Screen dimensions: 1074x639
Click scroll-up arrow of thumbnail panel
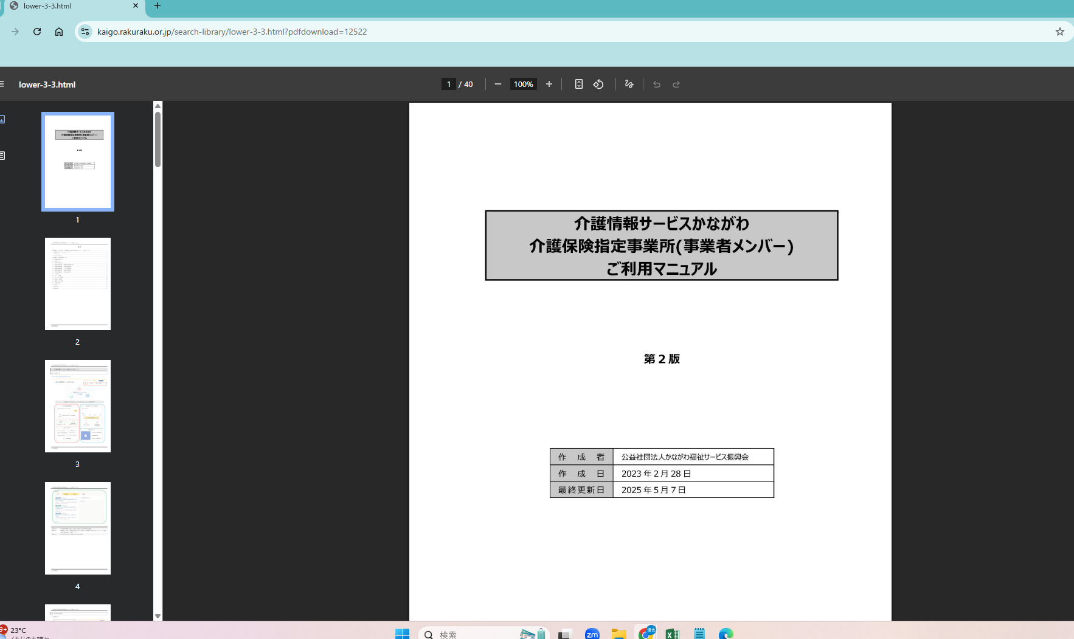coord(158,106)
